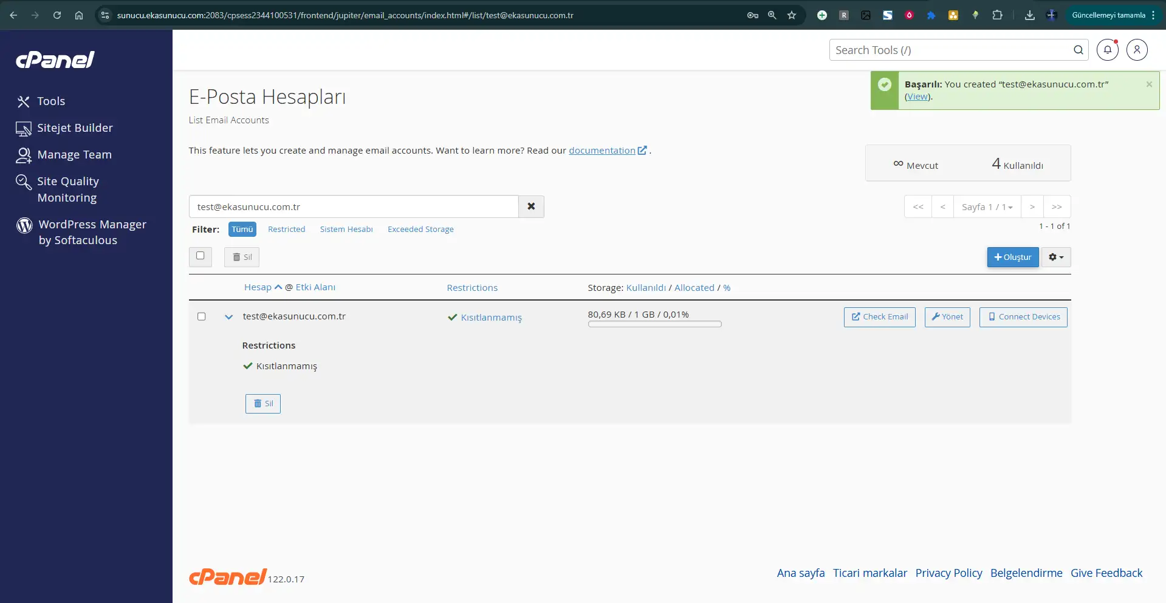Click the browser back arrow
Viewport: 1166px width, 603px height.
13,15
